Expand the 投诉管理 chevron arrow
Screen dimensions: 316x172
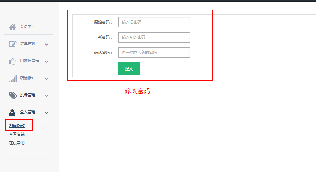[46, 96]
